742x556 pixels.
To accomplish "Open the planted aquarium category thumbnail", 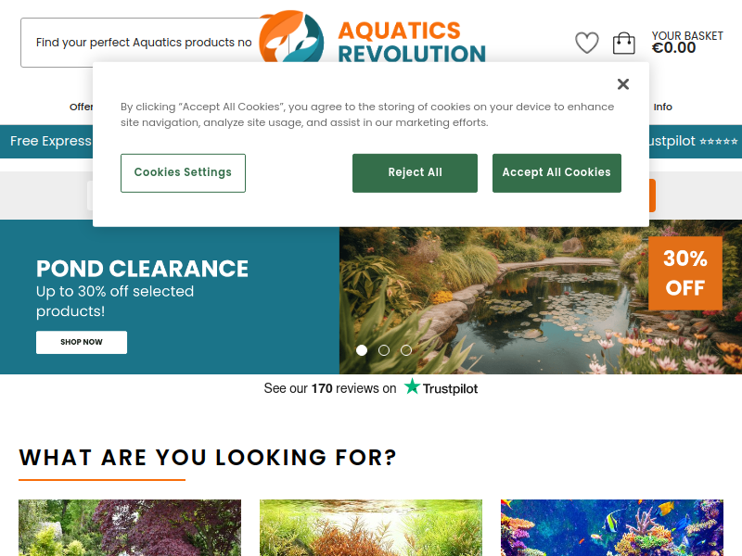I will tap(371, 527).
